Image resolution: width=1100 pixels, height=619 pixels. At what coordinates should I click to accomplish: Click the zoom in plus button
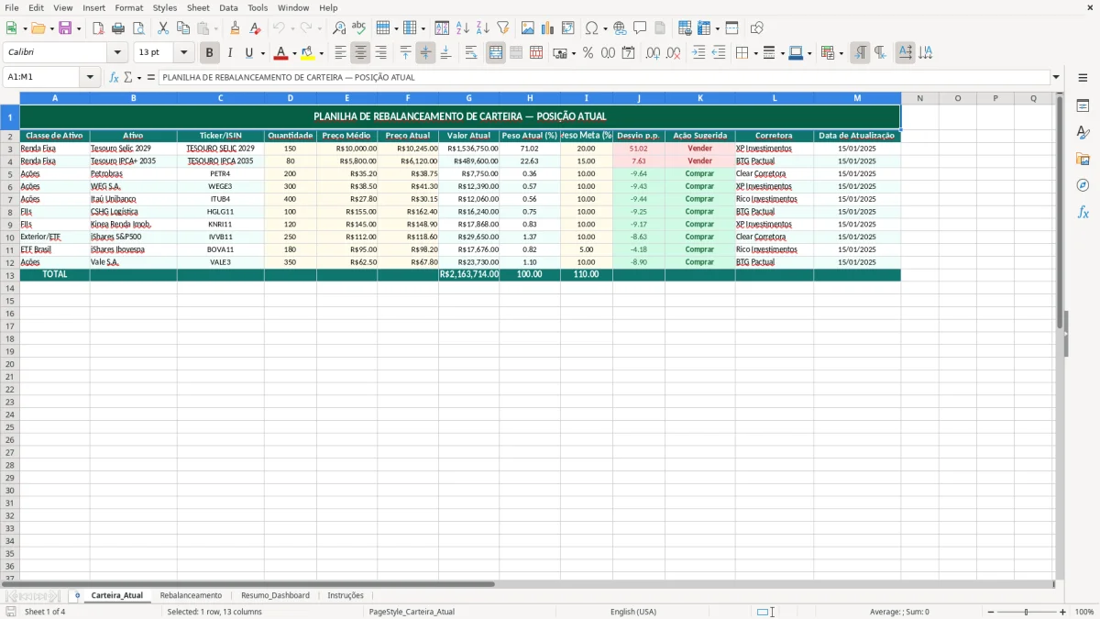coord(1063,612)
